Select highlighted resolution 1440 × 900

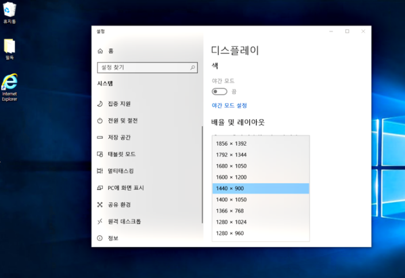click(x=261, y=188)
